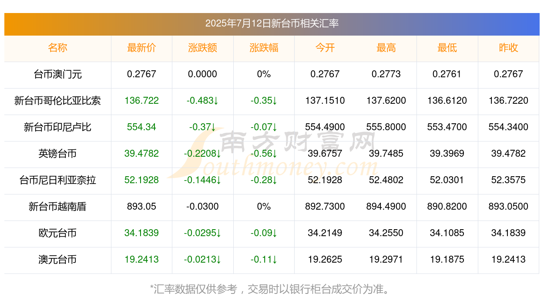
Task: Click the 昨收 column header
Action: coord(508,48)
